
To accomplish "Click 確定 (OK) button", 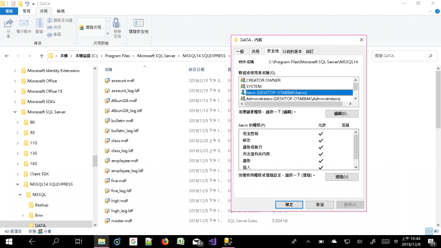I will [x=289, y=205].
